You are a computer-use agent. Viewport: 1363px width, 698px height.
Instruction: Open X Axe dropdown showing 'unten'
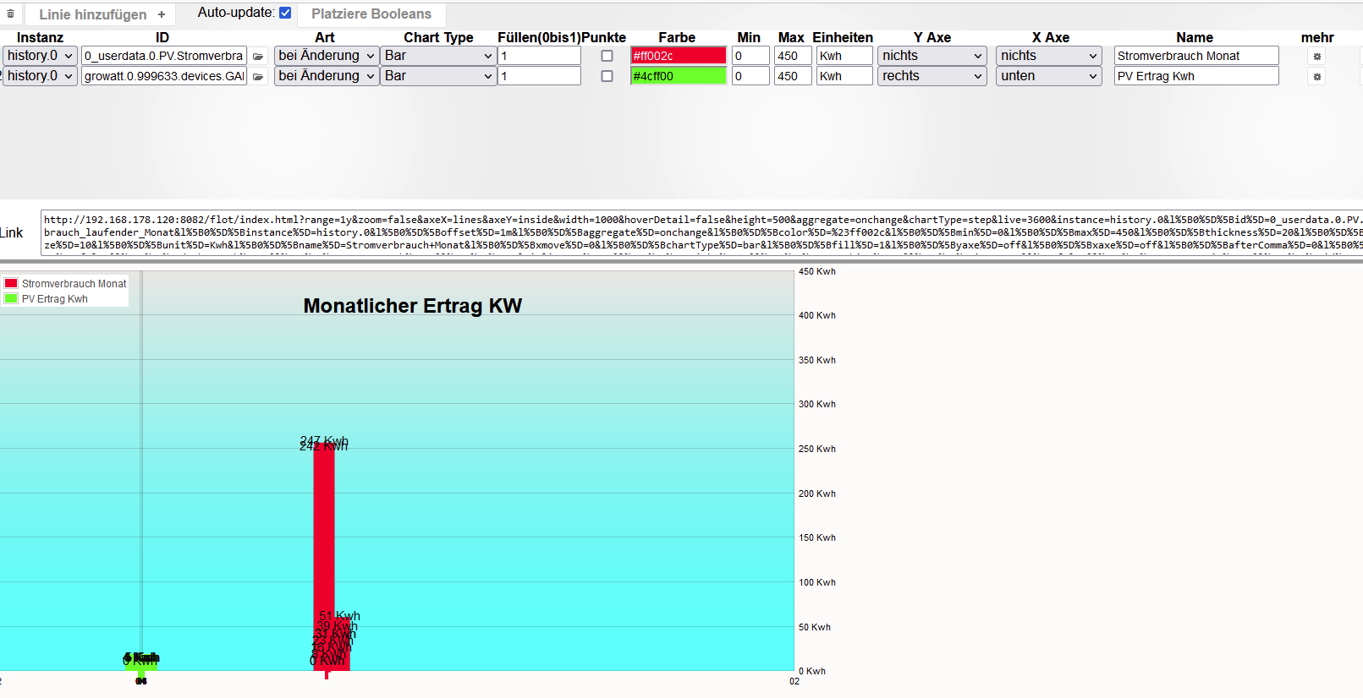point(1049,76)
